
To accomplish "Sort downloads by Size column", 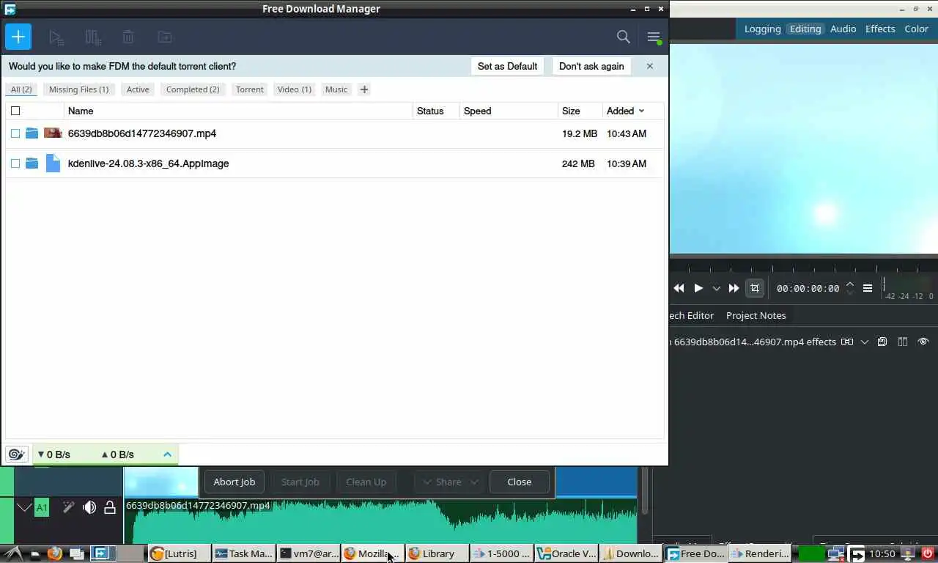I will pos(571,111).
